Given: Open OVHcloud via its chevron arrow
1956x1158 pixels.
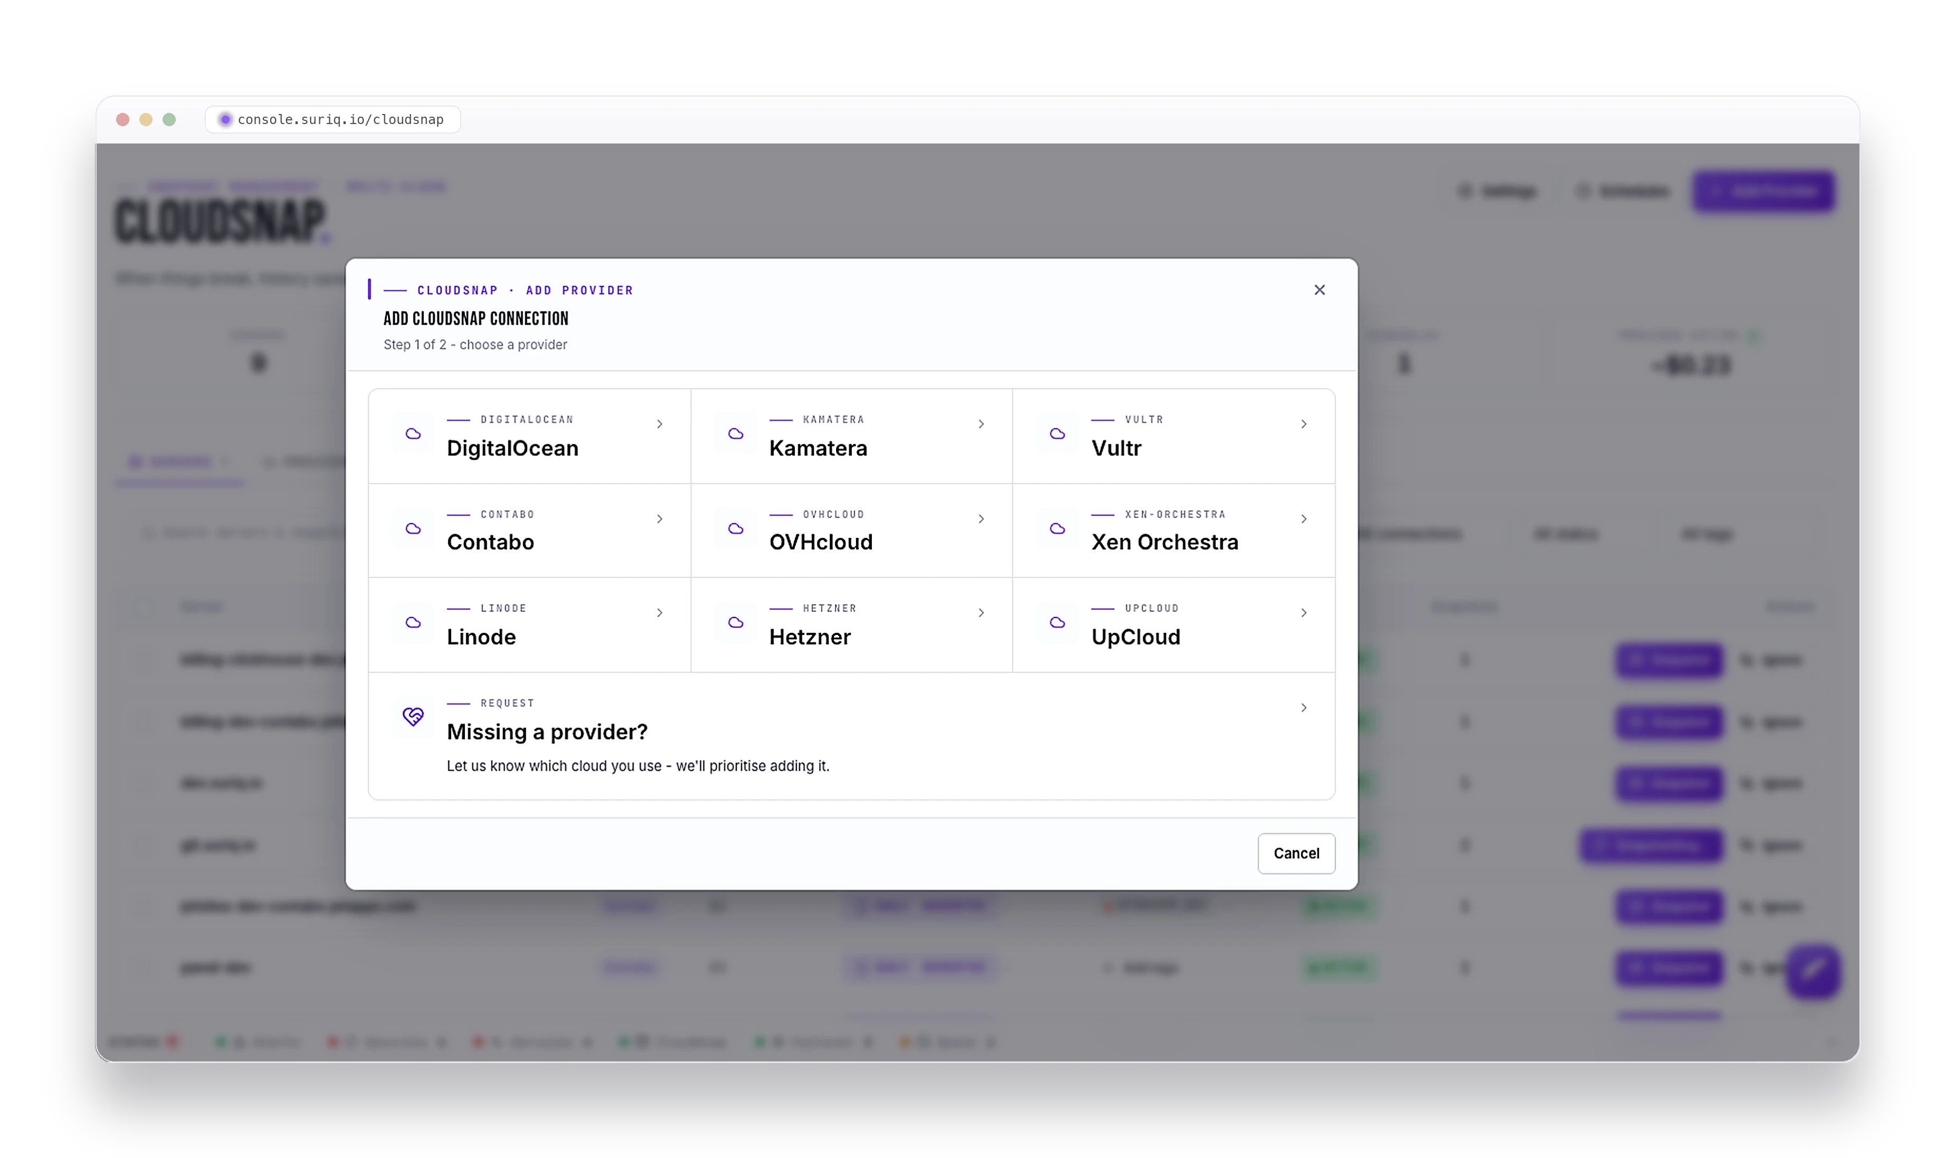Looking at the screenshot, I should (x=981, y=519).
